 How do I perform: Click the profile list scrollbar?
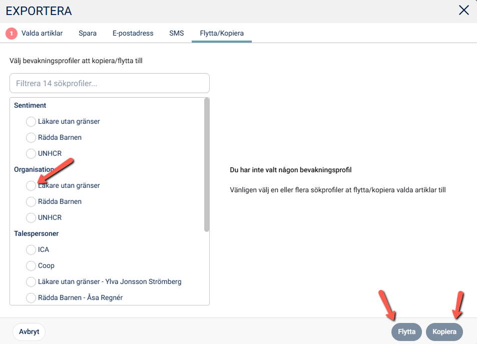[207, 165]
